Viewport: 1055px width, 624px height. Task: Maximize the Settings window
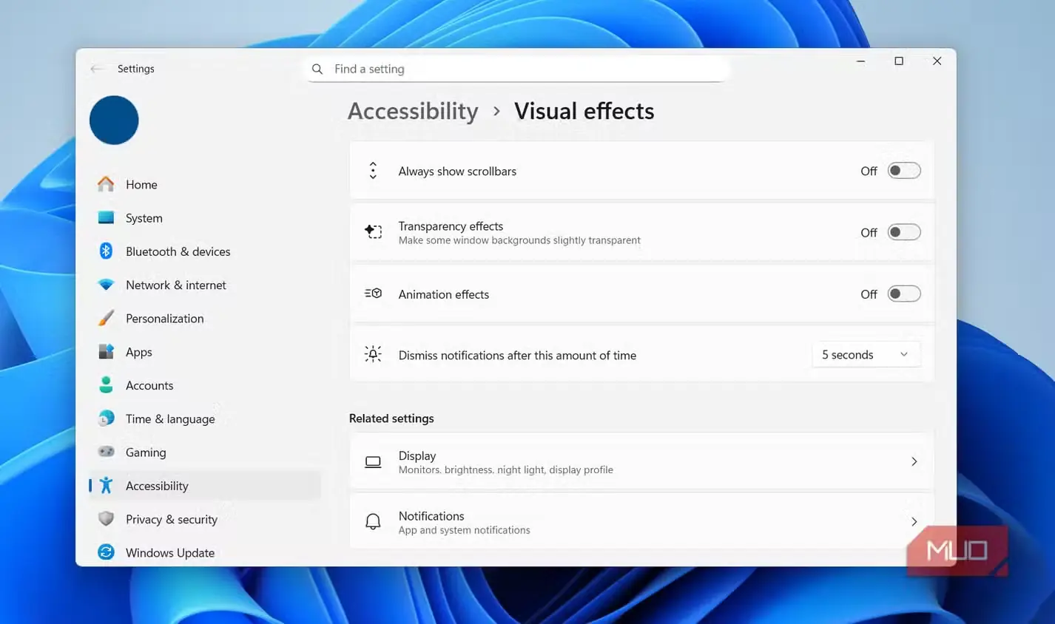pyautogui.click(x=899, y=61)
